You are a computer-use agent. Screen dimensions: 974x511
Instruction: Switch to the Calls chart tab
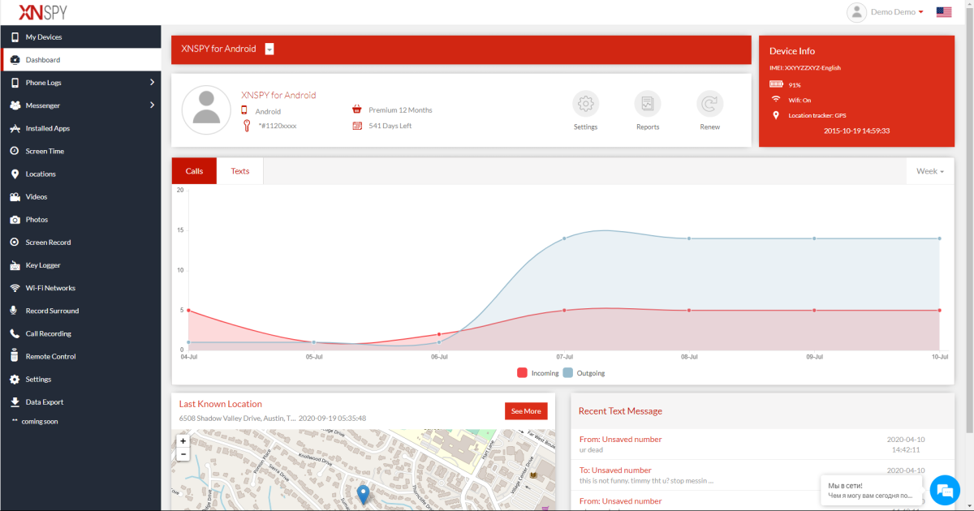[194, 171]
